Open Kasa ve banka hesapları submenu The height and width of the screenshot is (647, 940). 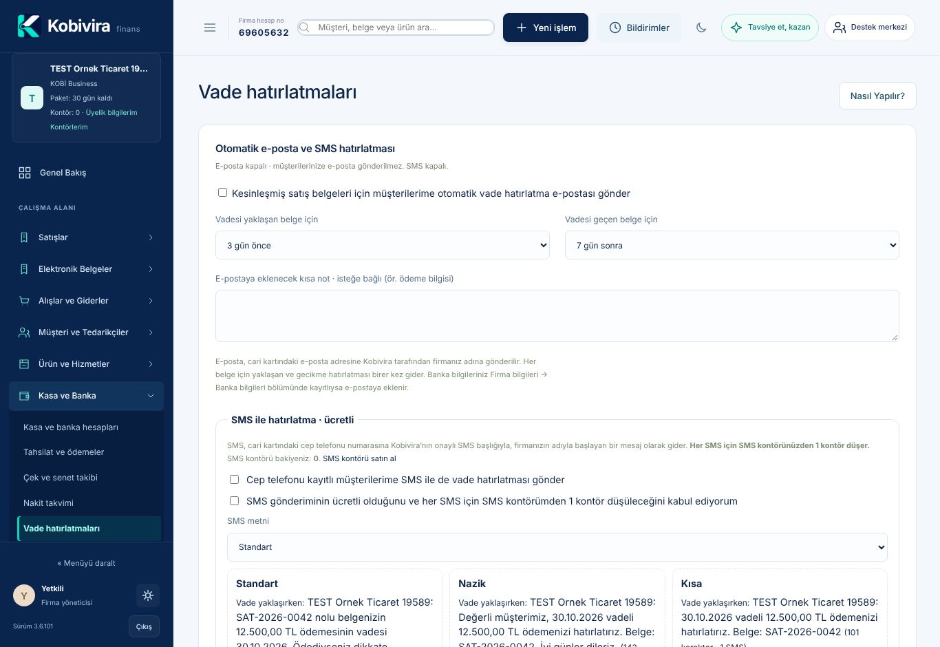pos(71,427)
